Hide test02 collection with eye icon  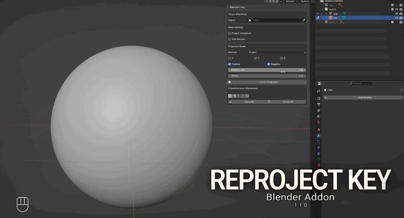click(397, 9)
